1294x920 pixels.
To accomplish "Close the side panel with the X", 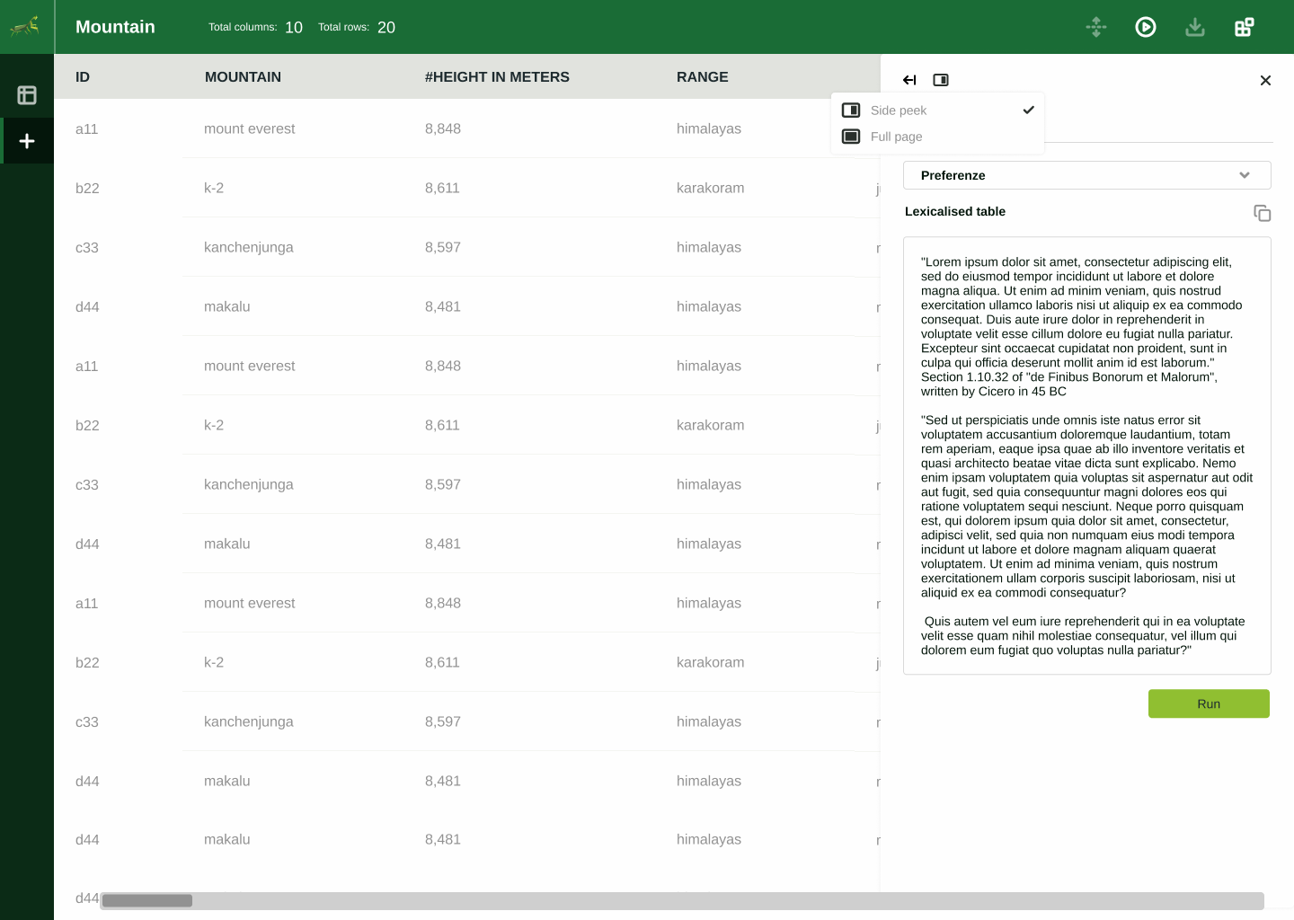I will click(x=1265, y=81).
